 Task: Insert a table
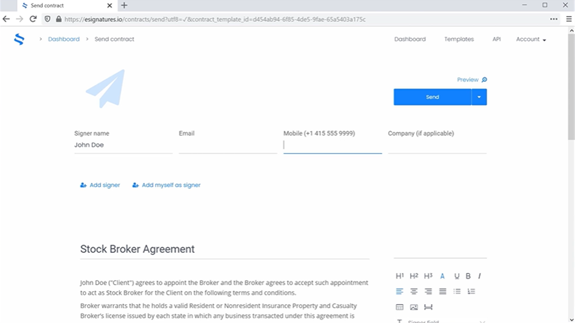point(399,307)
